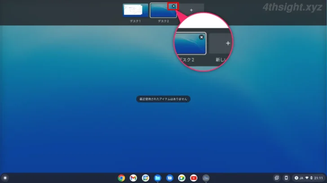327x183 pixels.
Task: Open YouTube from the shelf
Action: (194, 178)
